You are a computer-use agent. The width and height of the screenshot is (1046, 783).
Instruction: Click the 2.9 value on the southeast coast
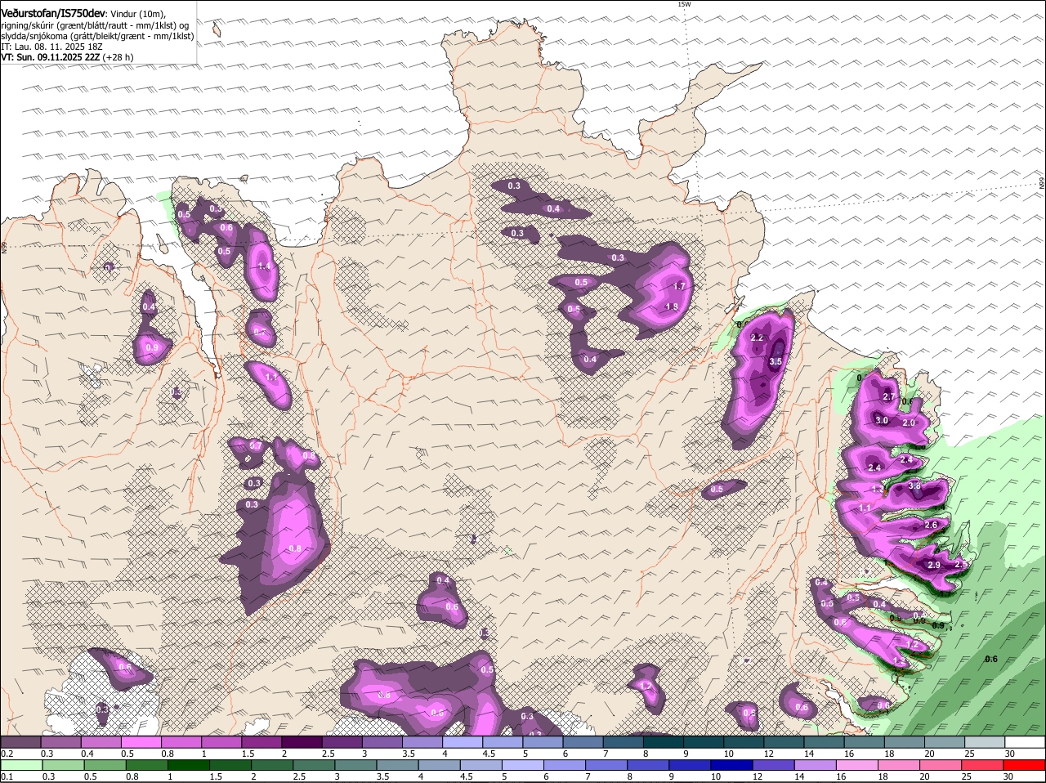934,565
